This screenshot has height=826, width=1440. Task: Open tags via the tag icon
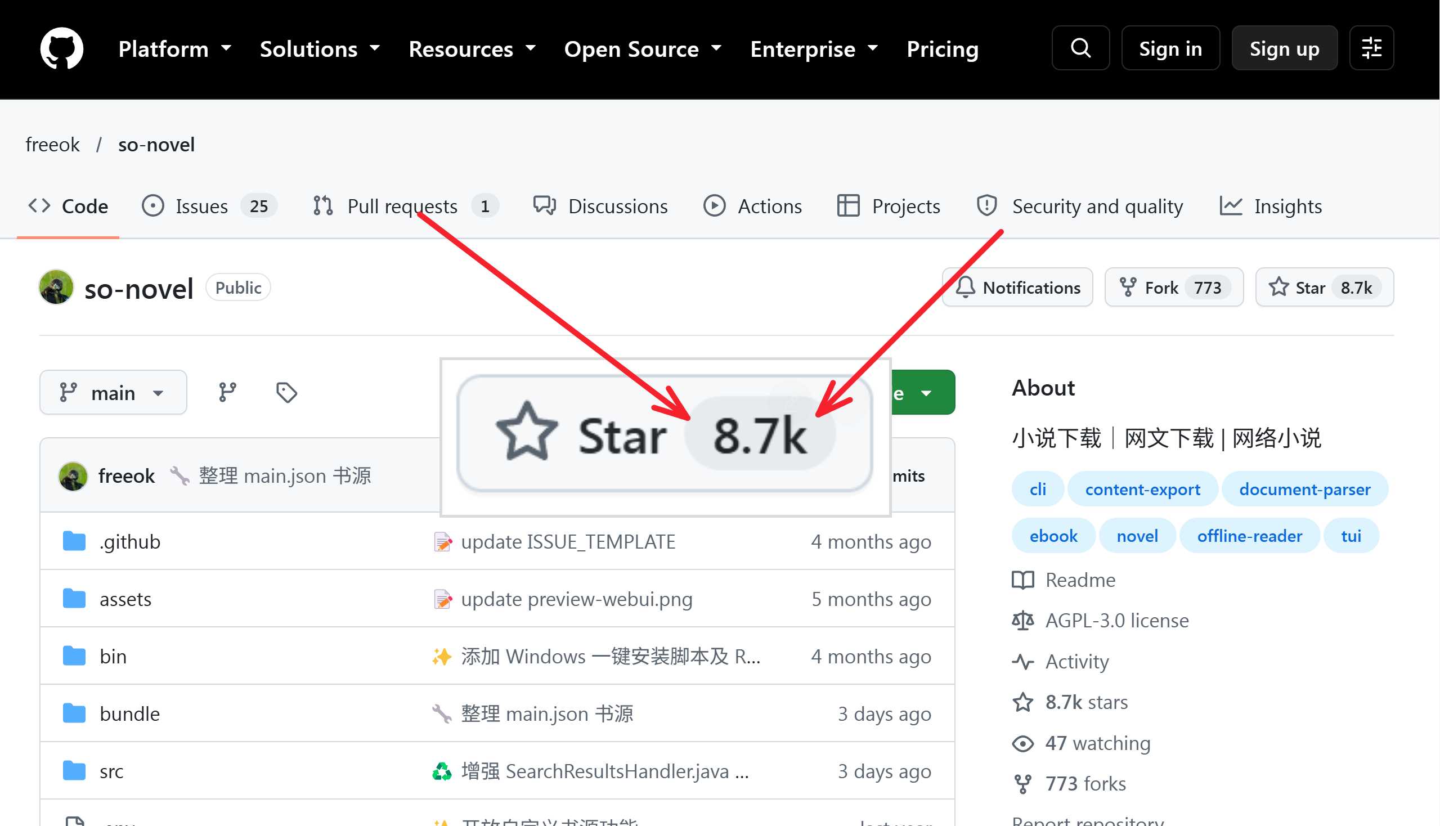point(286,392)
